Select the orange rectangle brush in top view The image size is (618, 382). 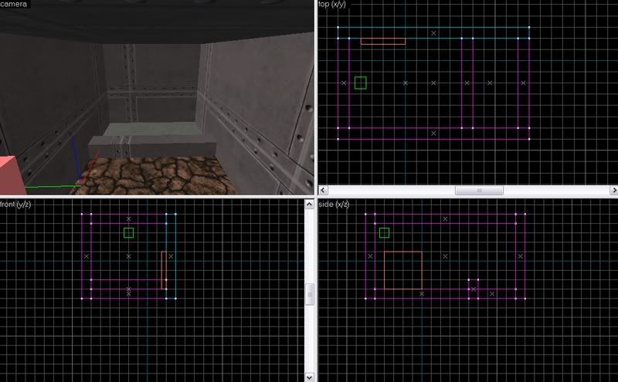tap(383, 42)
